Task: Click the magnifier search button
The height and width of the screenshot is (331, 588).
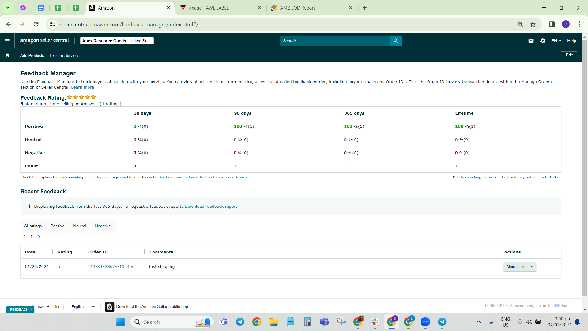Action: [x=396, y=41]
